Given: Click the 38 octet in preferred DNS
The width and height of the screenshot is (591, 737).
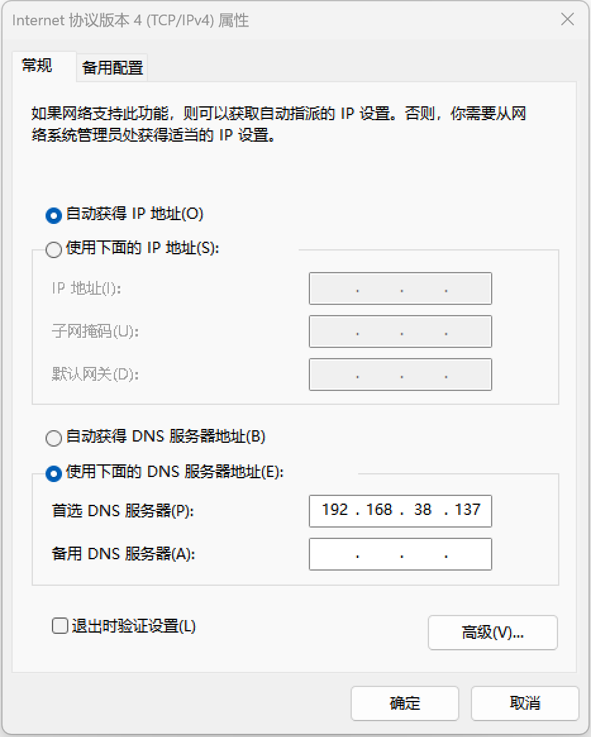Looking at the screenshot, I should coord(423,510).
